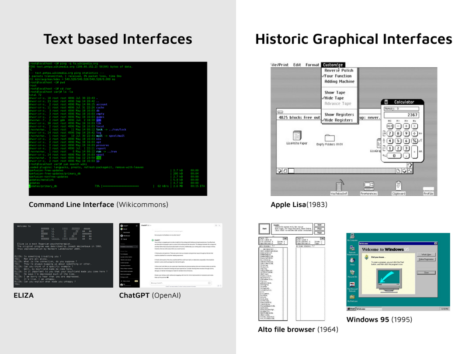Open the Wastebasket icon on Lisa desktop

339,187
